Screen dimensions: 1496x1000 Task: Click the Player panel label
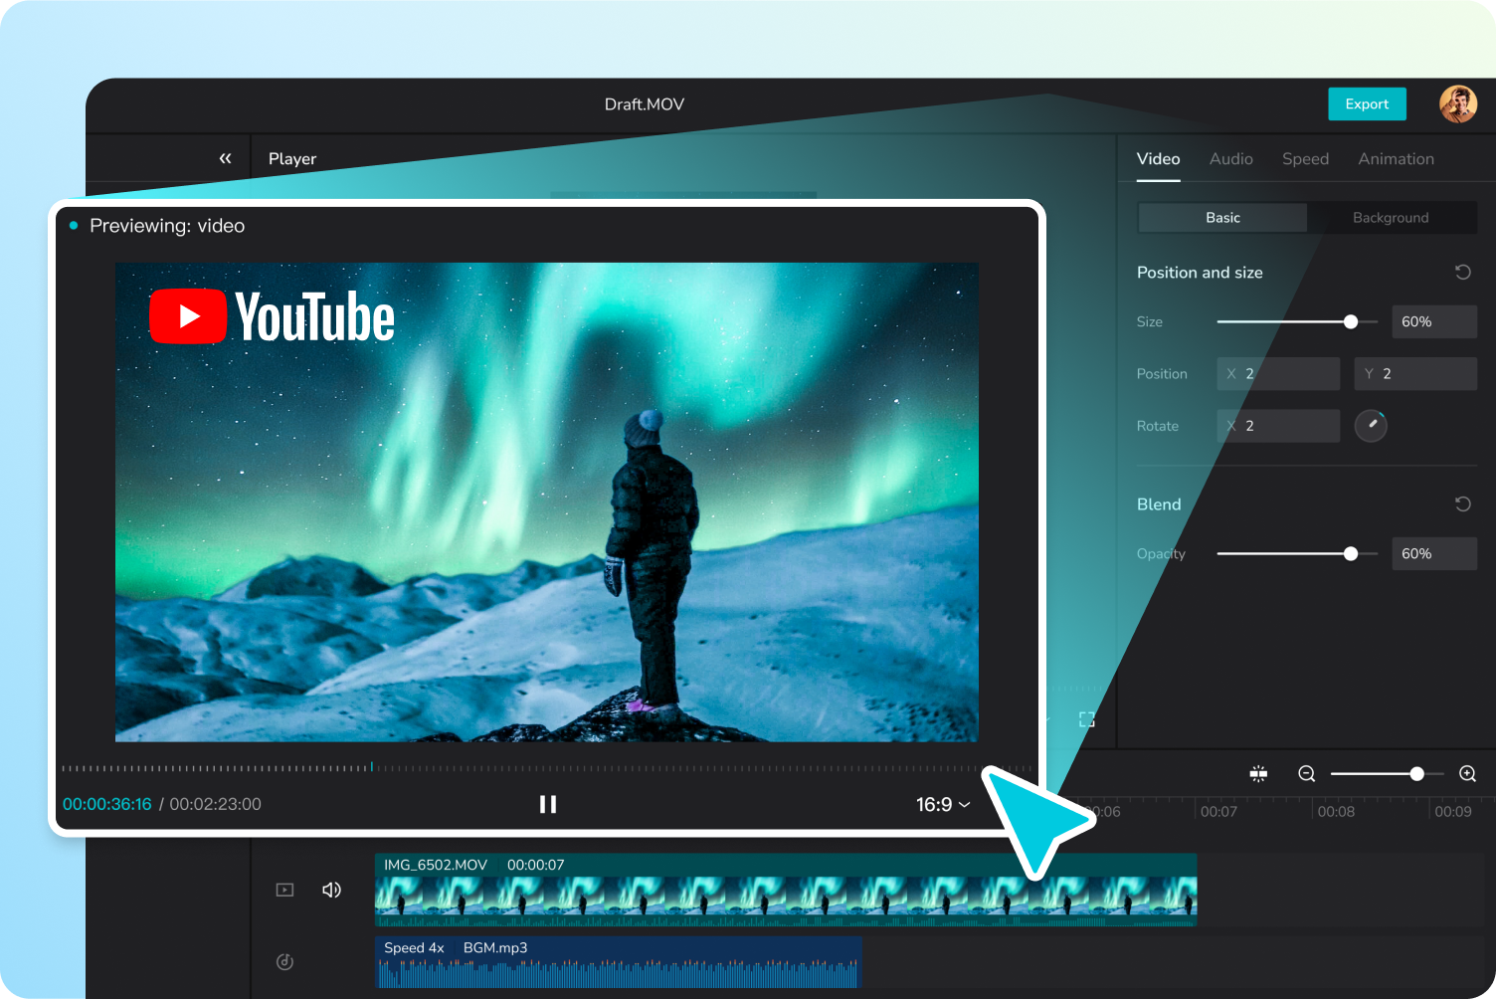292,158
